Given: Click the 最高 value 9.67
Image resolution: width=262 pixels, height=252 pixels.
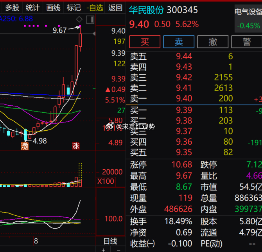Looking at the screenshot, I should coord(184,176).
